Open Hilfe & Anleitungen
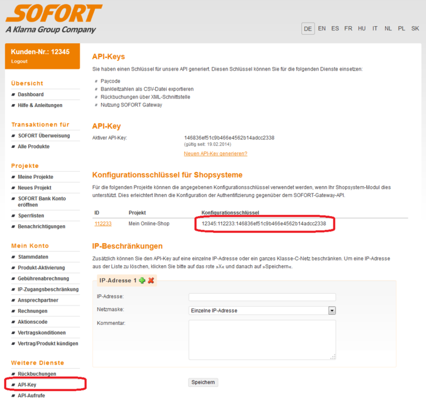This screenshot has height=404, width=426. (40, 105)
